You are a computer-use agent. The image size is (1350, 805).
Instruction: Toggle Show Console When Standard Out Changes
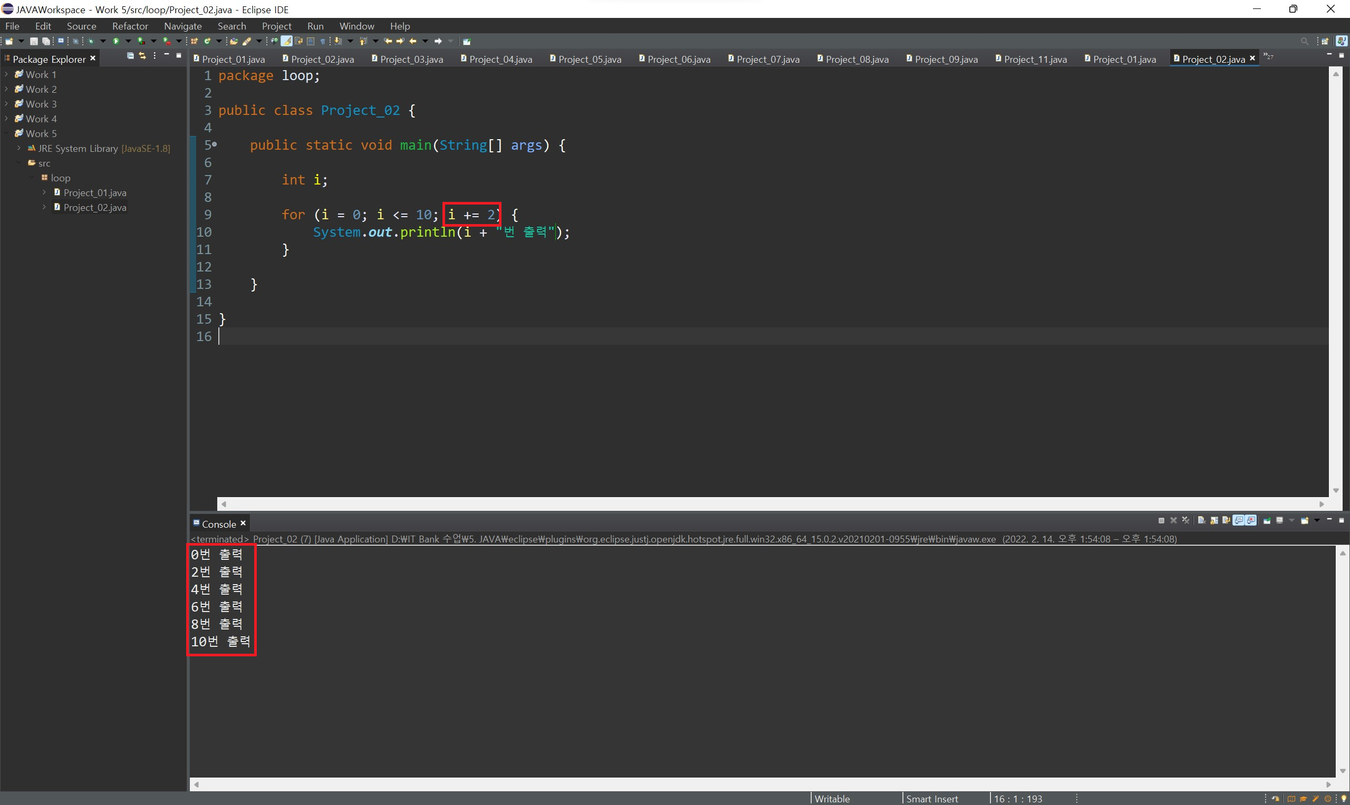[x=1239, y=520]
